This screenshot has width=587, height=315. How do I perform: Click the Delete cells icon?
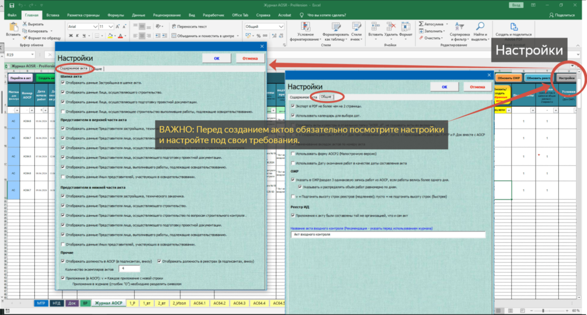391,26
